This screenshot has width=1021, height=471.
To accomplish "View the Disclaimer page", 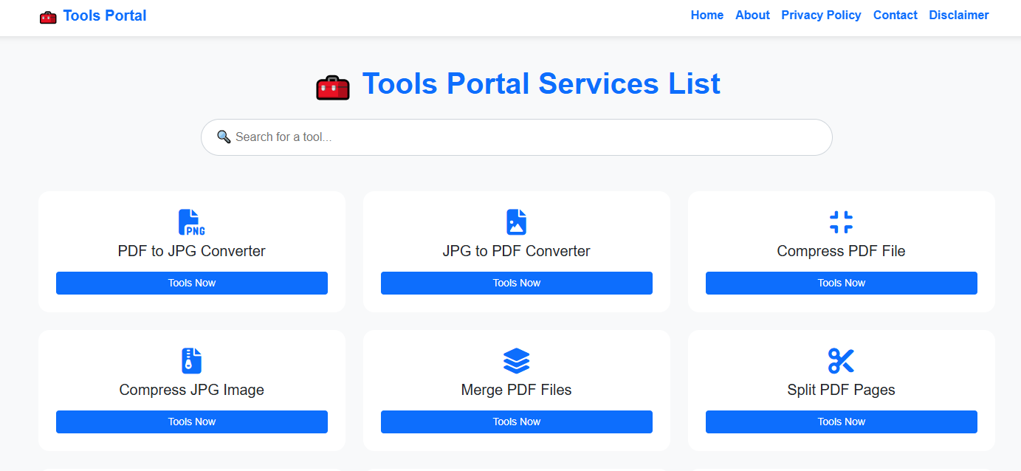I will click(x=958, y=16).
